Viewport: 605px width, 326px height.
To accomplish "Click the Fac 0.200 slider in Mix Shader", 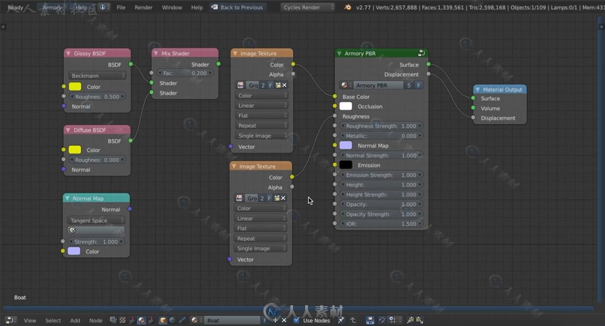I will (x=184, y=73).
